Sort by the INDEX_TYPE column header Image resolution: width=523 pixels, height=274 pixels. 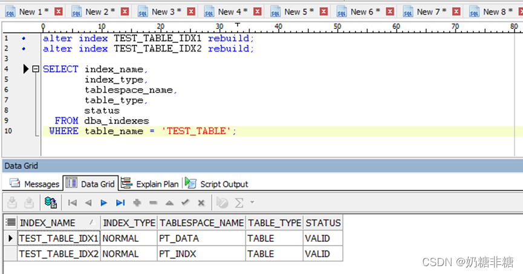pyautogui.click(x=129, y=223)
